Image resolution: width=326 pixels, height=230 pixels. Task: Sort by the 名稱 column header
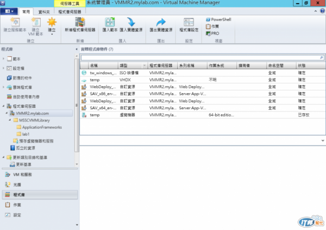103,65
